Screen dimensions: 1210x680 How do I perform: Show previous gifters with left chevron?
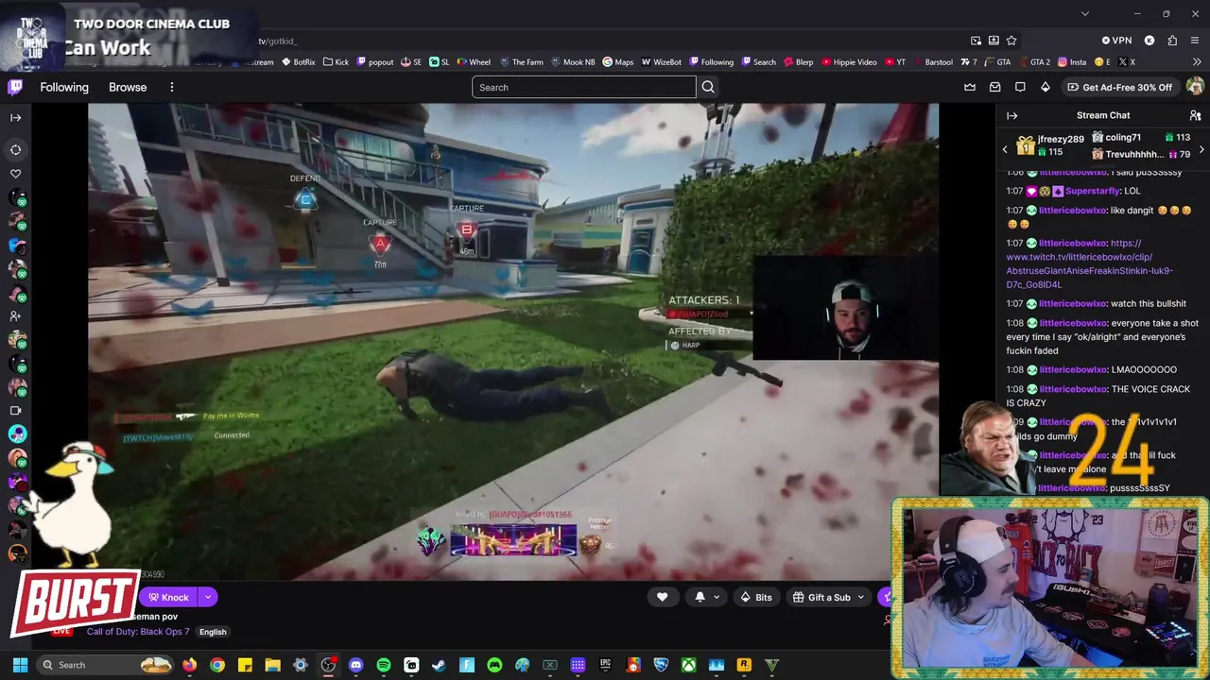(x=1005, y=149)
